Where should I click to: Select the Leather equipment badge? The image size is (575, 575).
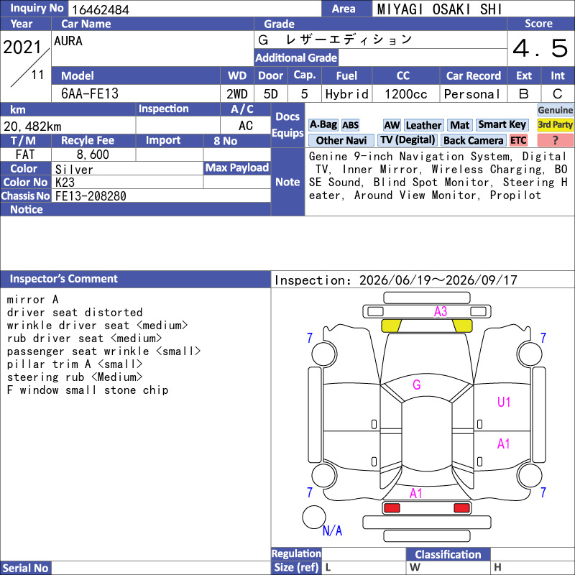(423, 125)
